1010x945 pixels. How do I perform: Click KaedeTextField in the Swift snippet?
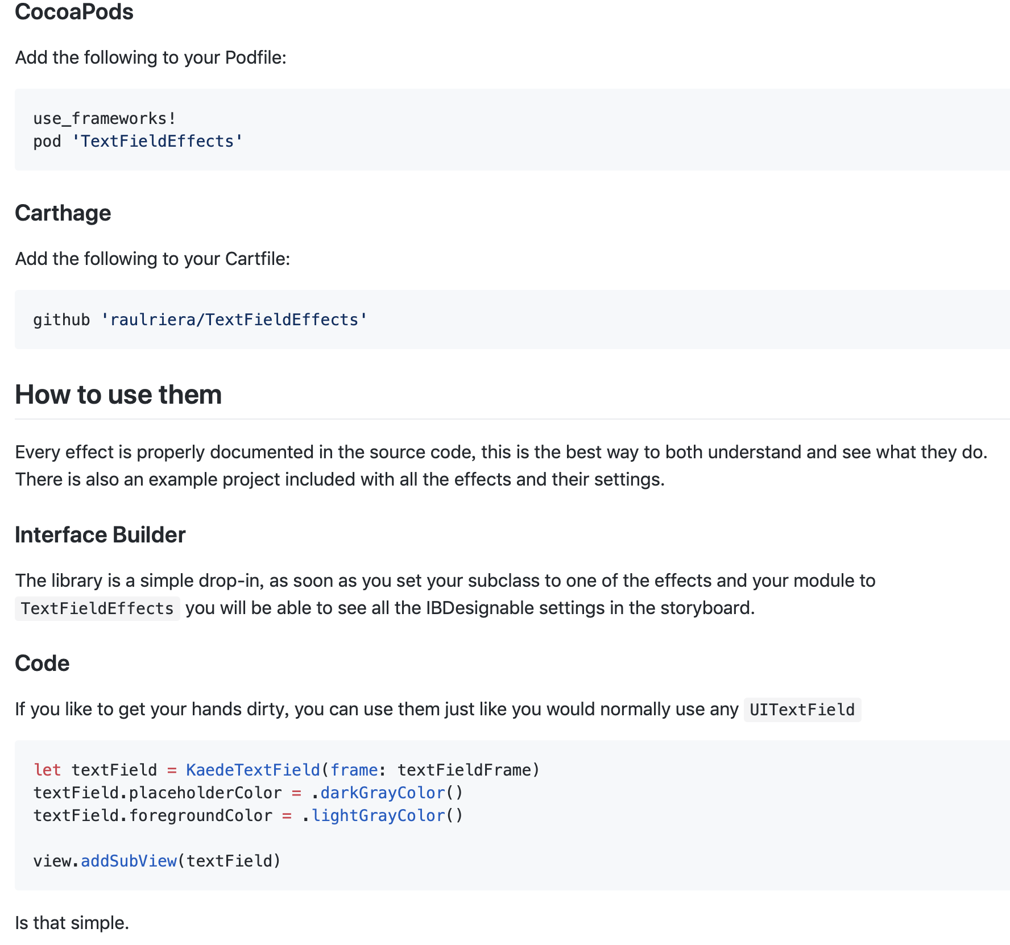tap(253, 770)
